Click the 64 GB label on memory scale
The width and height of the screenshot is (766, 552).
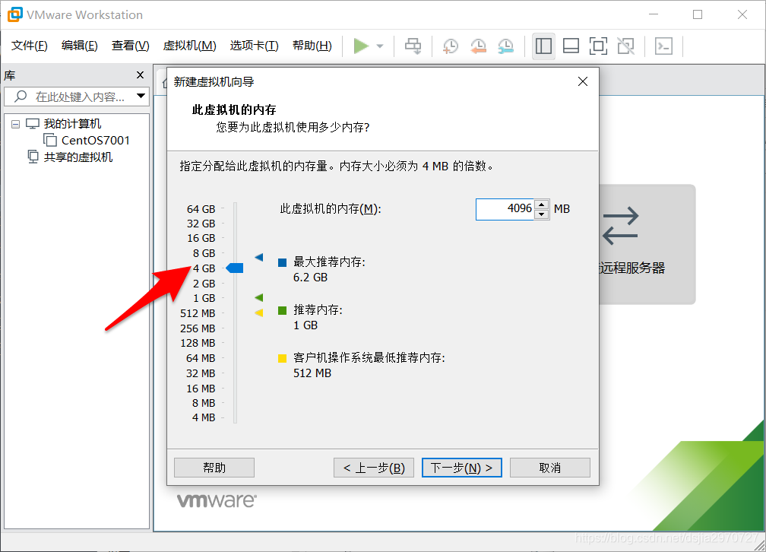201,209
